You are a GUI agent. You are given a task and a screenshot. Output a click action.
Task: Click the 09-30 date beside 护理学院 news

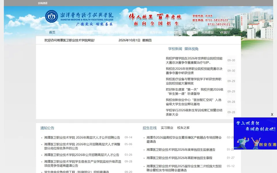[x=231, y=60]
